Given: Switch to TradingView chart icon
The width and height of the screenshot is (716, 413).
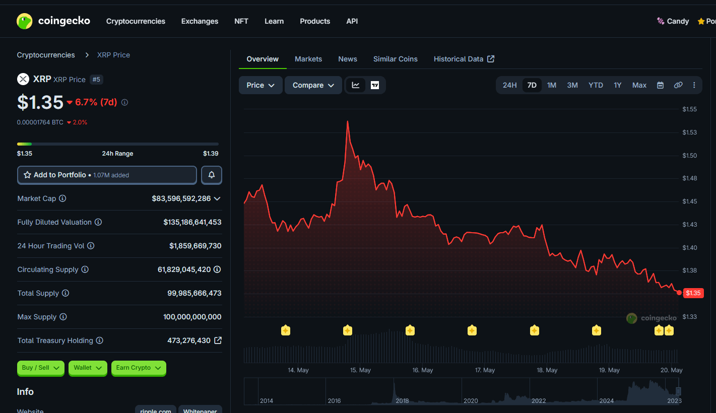Looking at the screenshot, I should [375, 85].
